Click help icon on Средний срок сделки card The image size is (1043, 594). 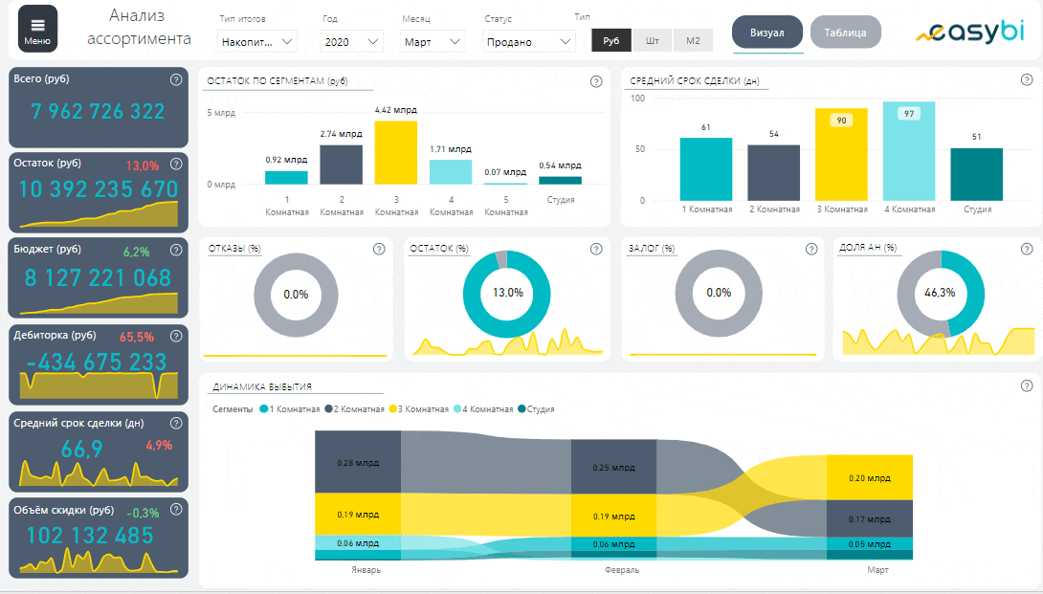[x=176, y=423]
